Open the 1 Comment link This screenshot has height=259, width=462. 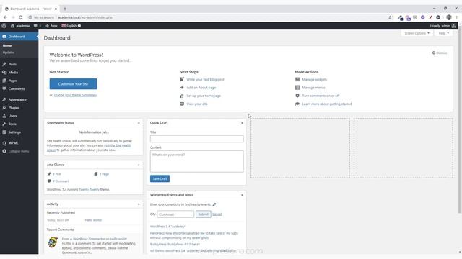[61, 181]
